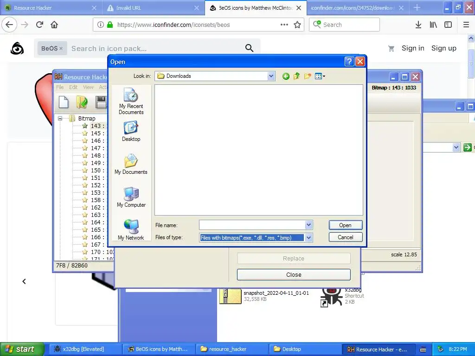Select bitmap resource 153 in tree
Image resolution: width=475 pixels, height=356 pixels.
[95, 192]
